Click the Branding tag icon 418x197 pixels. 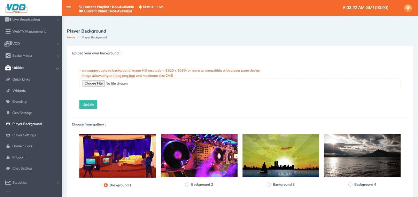[x=8, y=102]
